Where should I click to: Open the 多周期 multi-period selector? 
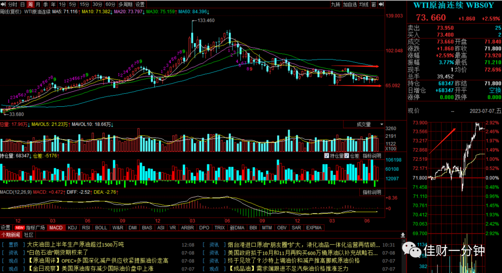(125, 5)
